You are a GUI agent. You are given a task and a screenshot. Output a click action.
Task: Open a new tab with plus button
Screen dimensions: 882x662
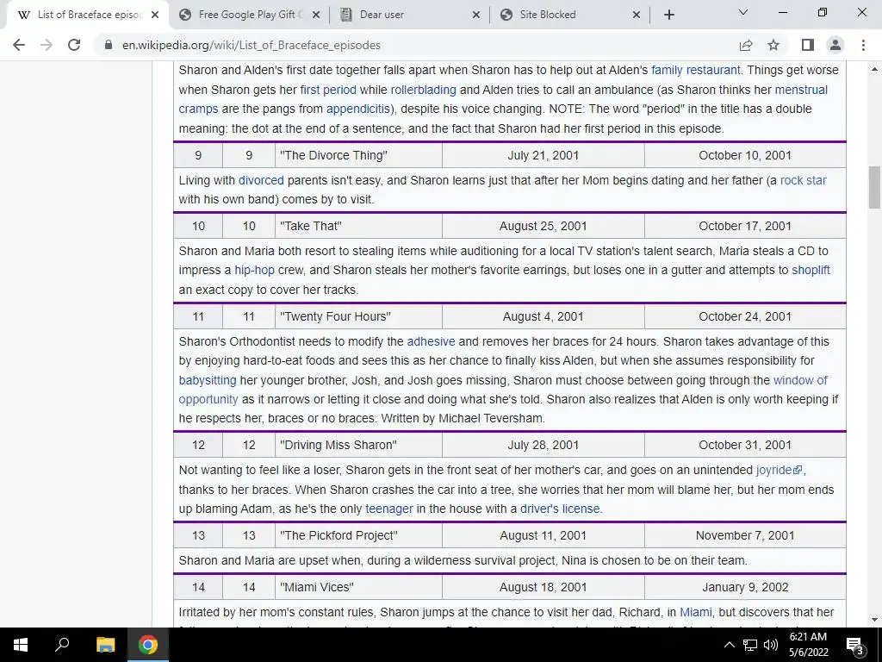tap(668, 15)
